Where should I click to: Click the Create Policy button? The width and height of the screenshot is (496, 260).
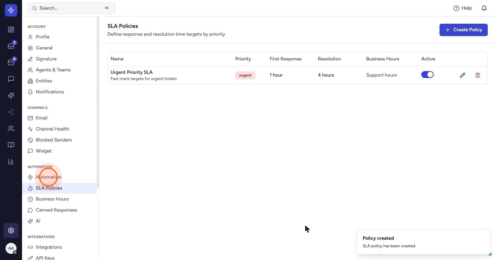[x=464, y=30]
